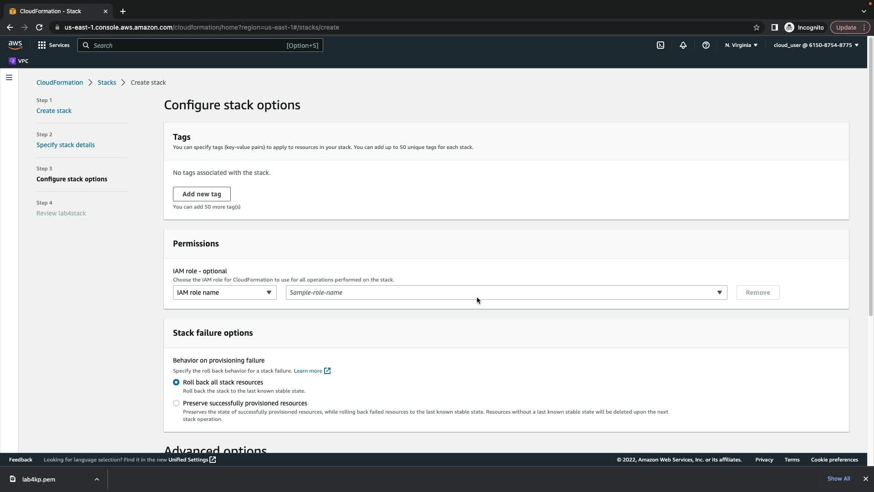Bookmark this page with the star icon
874x492 pixels.
[x=756, y=27]
